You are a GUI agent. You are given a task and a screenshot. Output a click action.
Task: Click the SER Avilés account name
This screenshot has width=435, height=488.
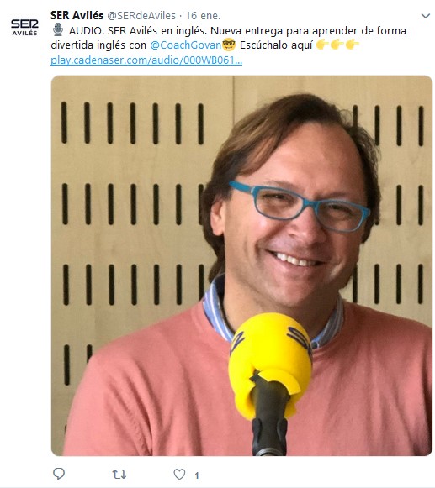pos(77,15)
